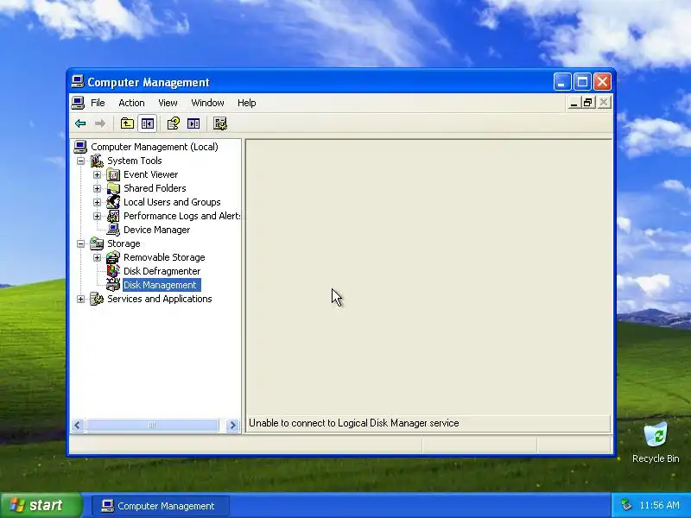Click the tree pane horizontal scrollbar thumb
The height and width of the screenshot is (518, 691).
point(152,425)
